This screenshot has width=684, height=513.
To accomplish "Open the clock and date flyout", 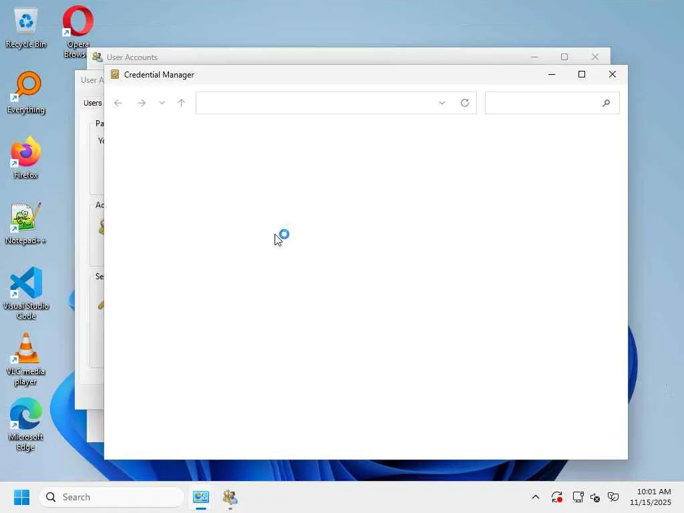I will tap(651, 497).
